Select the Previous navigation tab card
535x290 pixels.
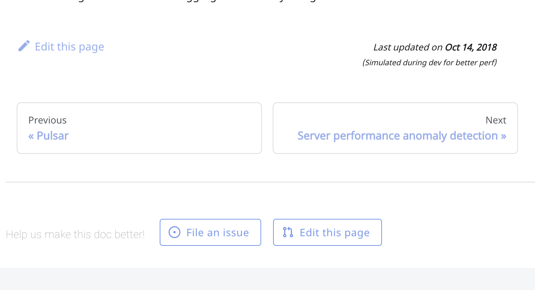[x=139, y=128]
